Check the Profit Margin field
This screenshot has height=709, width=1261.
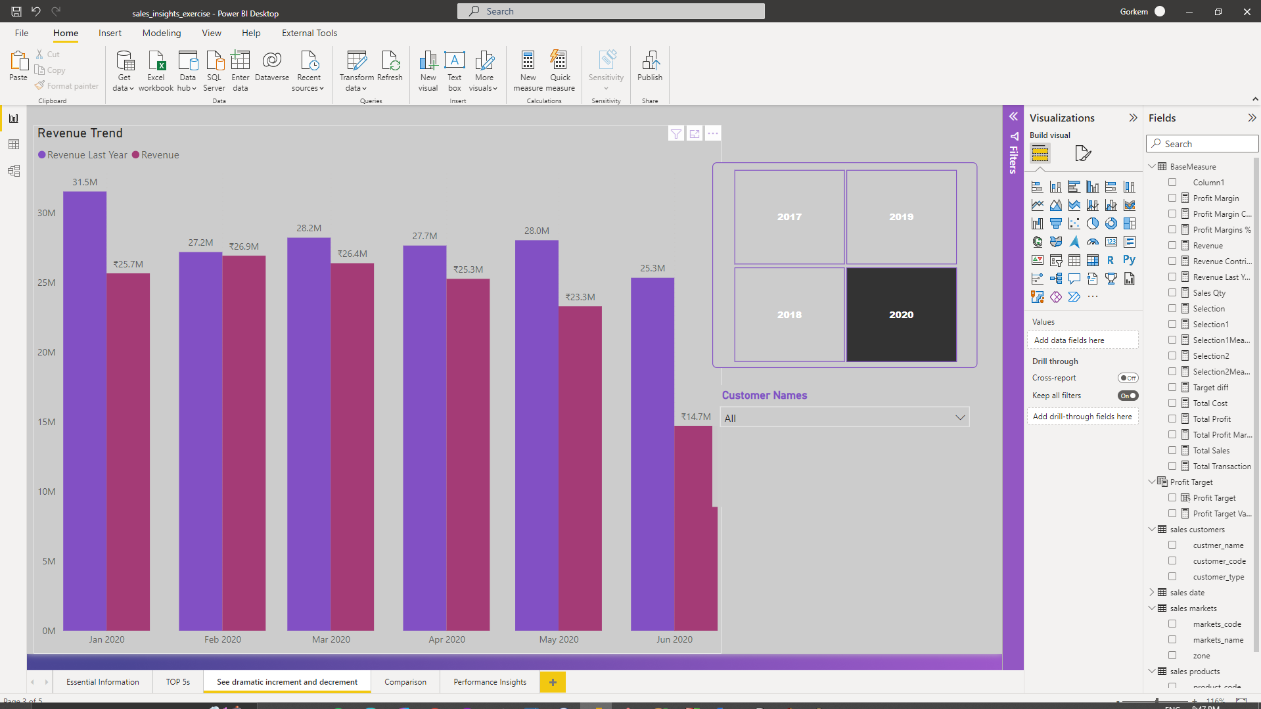click(1172, 198)
